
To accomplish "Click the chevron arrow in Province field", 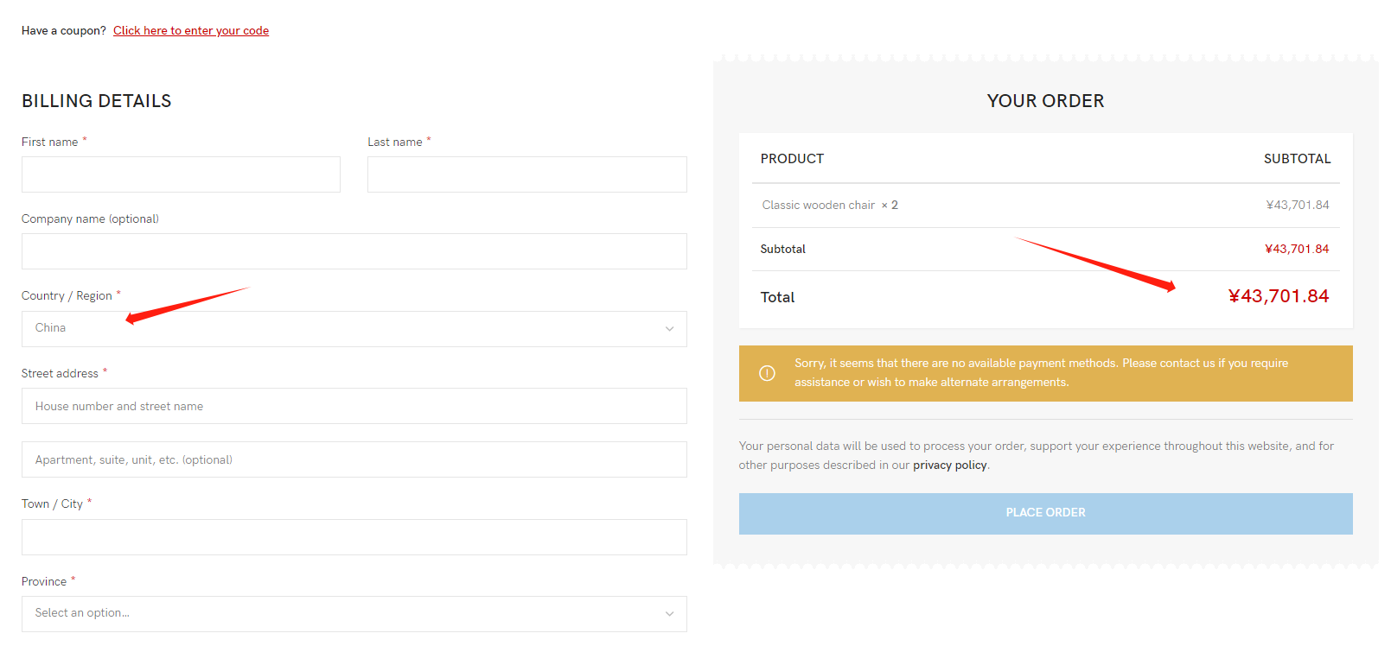I will click(669, 614).
